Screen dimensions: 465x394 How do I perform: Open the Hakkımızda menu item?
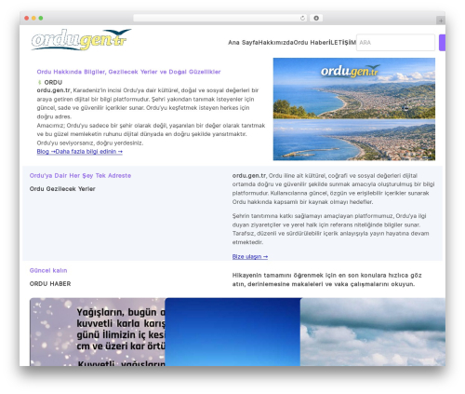pos(276,43)
